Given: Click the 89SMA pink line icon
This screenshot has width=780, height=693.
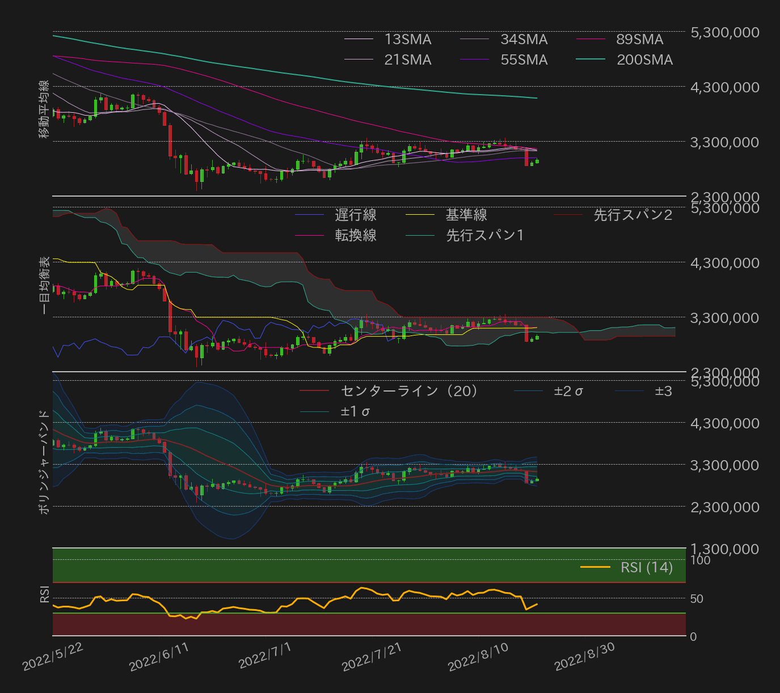Looking at the screenshot, I should 592,40.
